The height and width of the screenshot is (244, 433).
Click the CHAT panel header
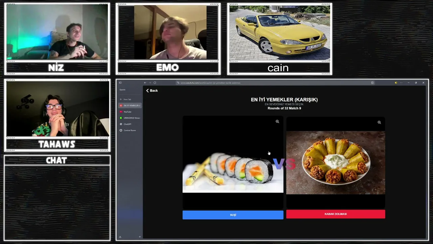[x=56, y=160]
